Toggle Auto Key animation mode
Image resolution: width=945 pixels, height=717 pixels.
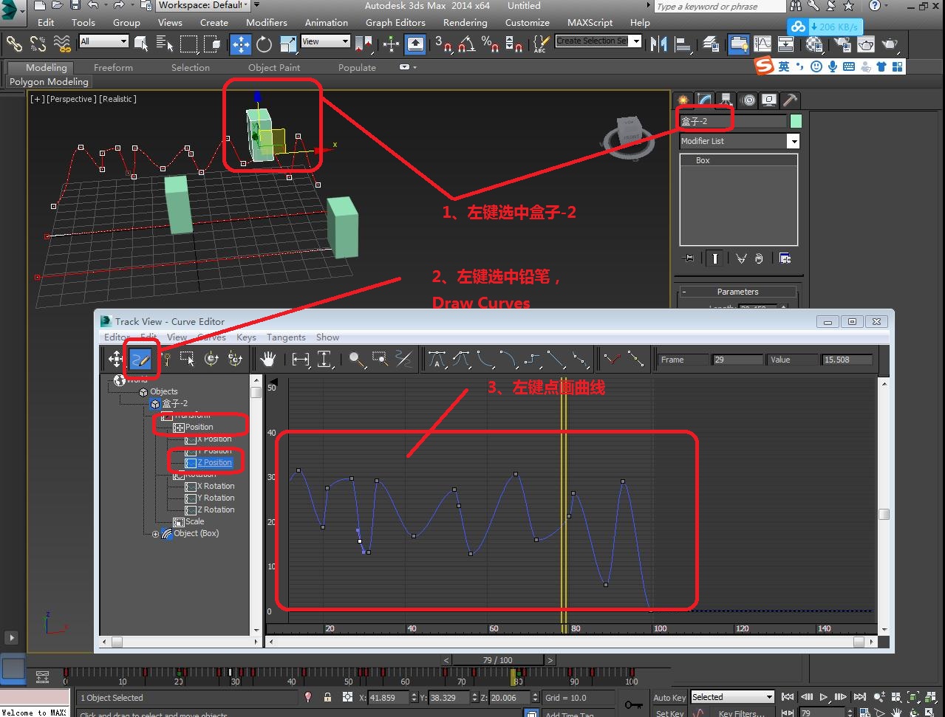coord(669,697)
